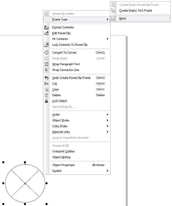Click the Wrap Paragraph Text icon
The height and width of the screenshot is (206, 172).
point(46,64)
